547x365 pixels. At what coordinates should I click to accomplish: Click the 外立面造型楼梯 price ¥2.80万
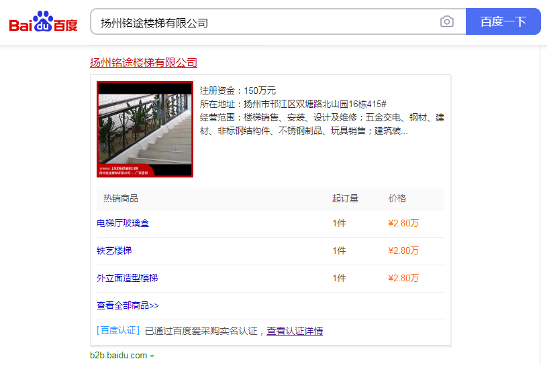[x=403, y=278]
